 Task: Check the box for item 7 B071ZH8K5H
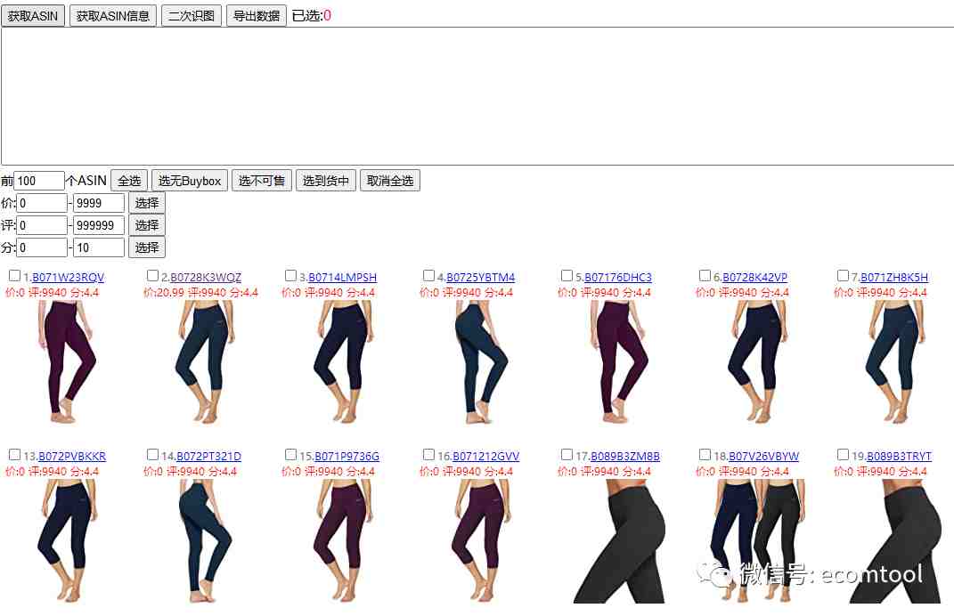(844, 275)
